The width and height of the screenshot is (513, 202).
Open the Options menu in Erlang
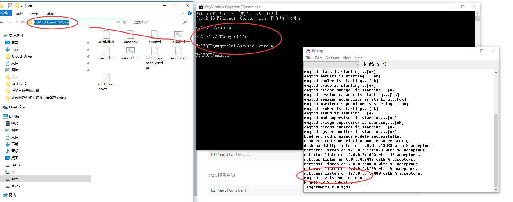coord(332,58)
